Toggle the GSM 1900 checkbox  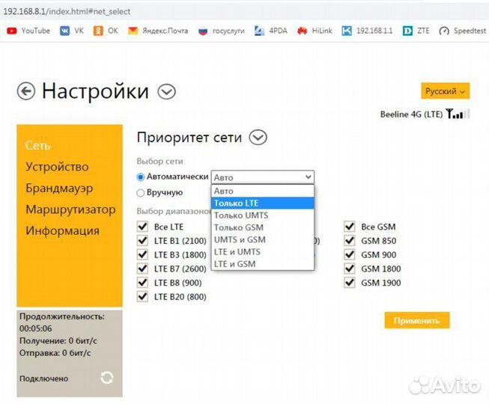coord(350,283)
